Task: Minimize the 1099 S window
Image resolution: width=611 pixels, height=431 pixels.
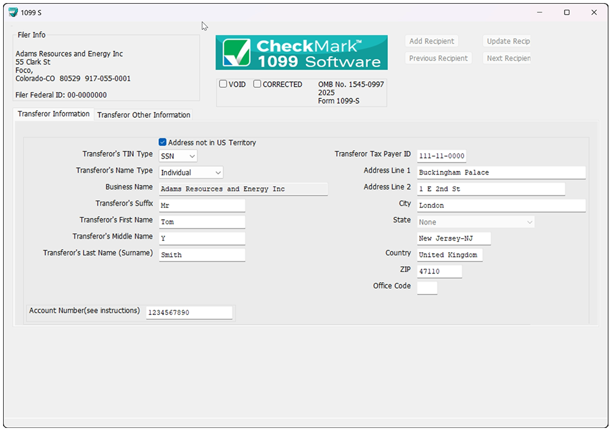Action: [540, 12]
